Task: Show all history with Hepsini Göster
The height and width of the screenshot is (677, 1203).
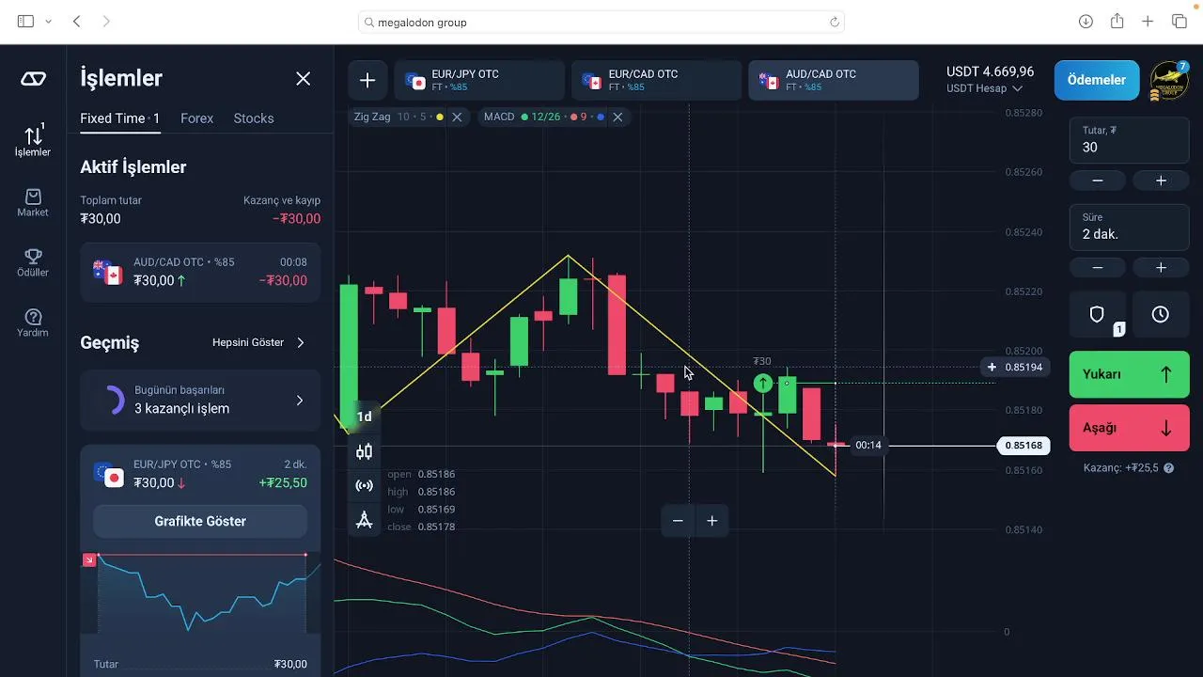Action: (x=258, y=342)
